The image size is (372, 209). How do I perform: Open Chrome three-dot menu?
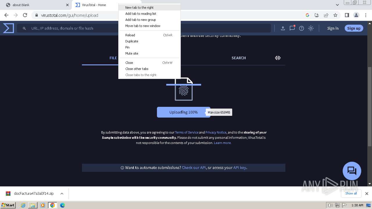[x=366, y=15]
